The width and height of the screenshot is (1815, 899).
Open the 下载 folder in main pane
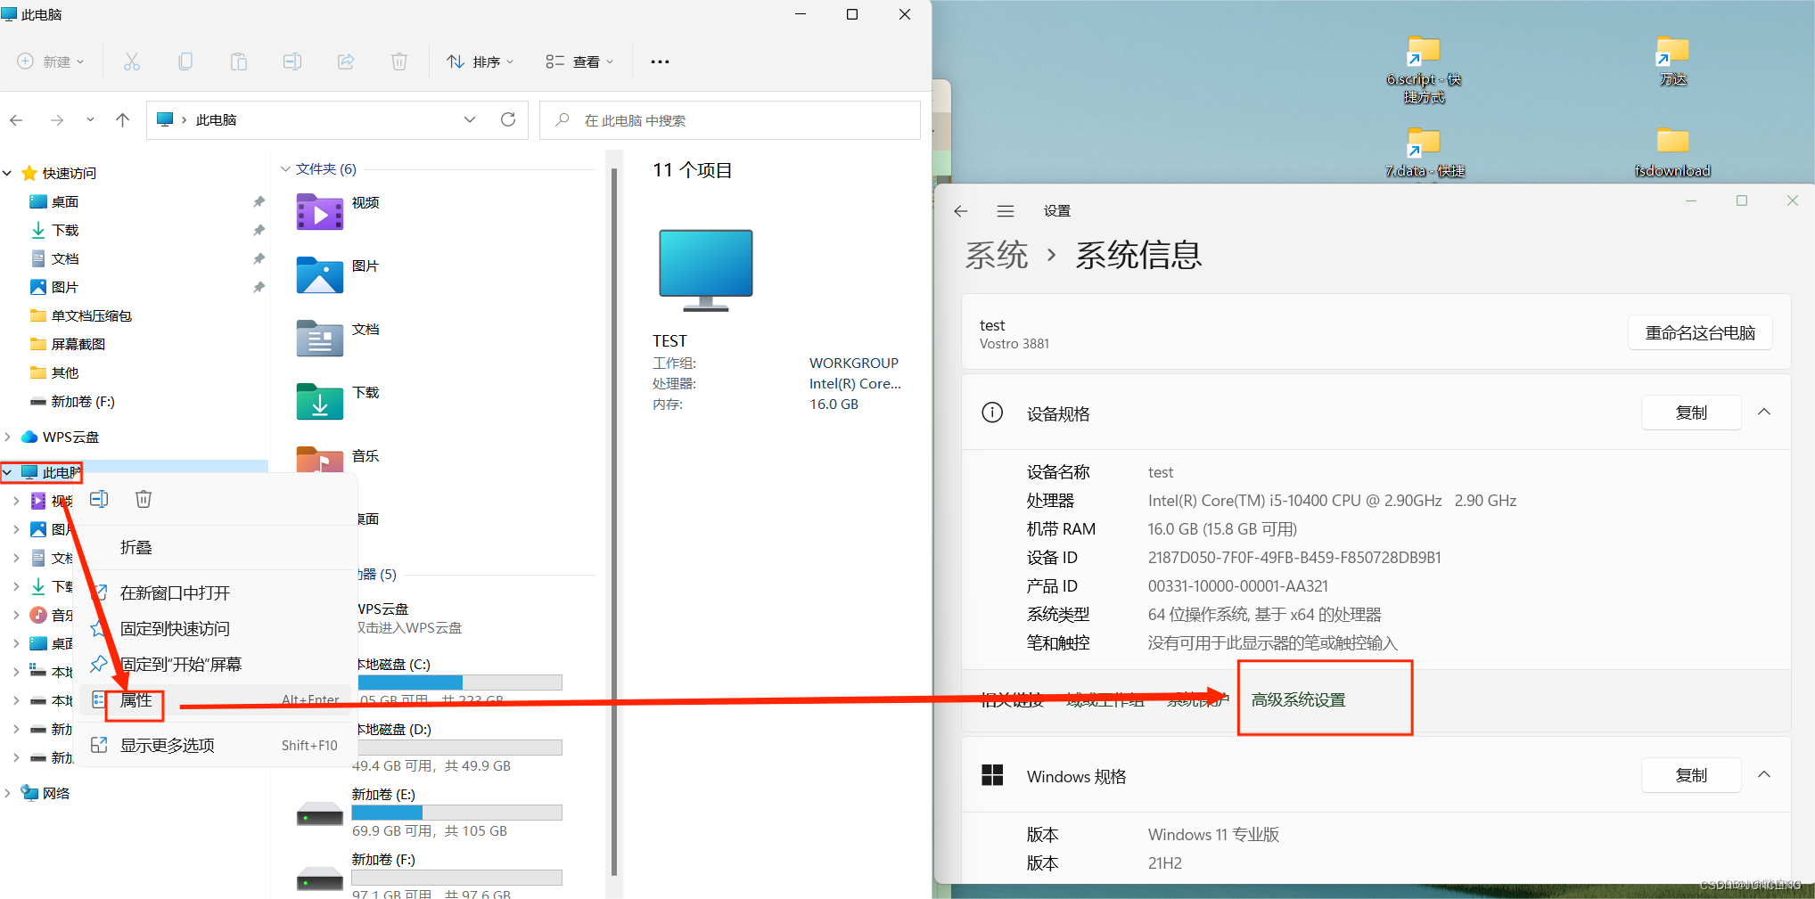(x=319, y=402)
